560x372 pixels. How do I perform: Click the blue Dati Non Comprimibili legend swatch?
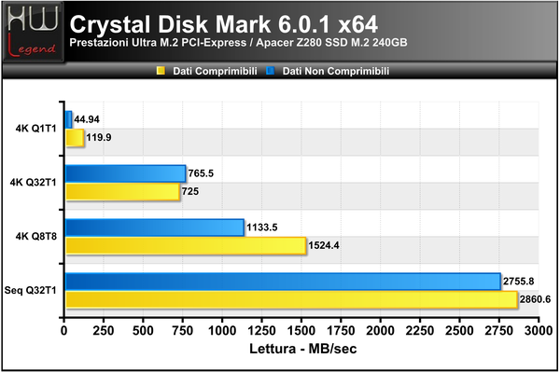pyautogui.click(x=271, y=71)
